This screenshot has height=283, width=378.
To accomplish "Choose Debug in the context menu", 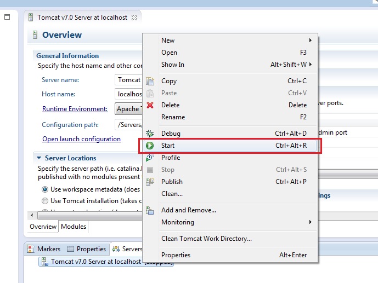I will 230,134.
